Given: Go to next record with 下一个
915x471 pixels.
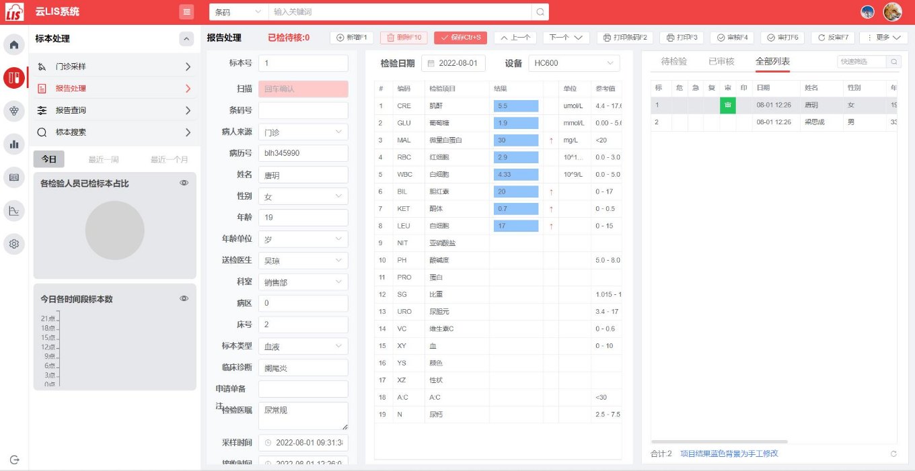Looking at the screenshot, I should 566,38.
